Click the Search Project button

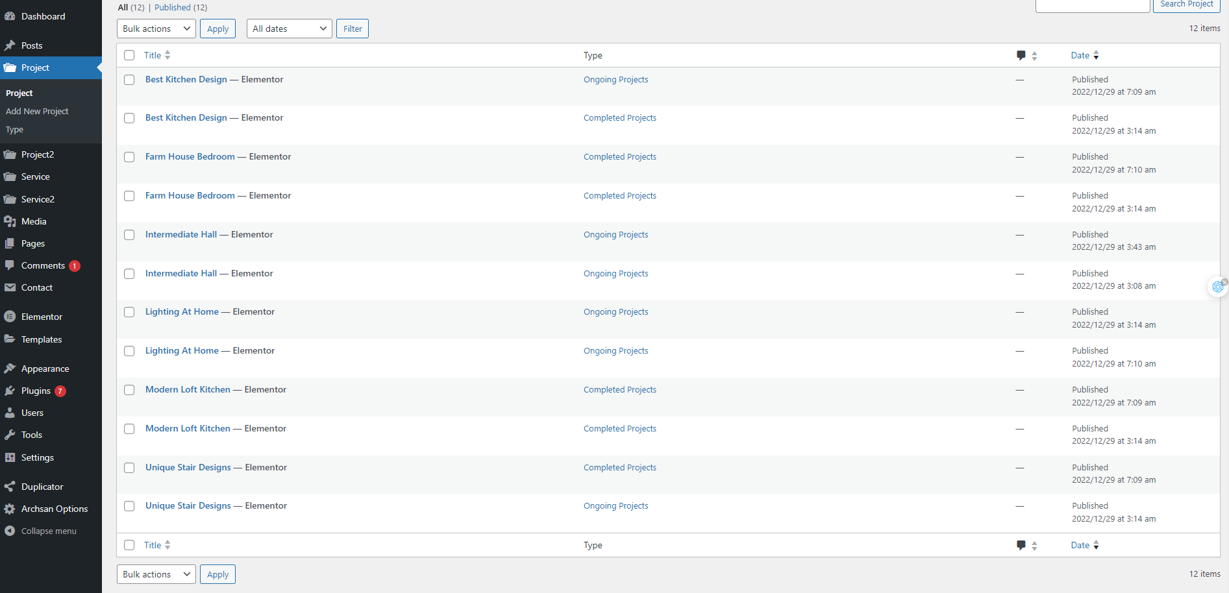[1187, 5]
